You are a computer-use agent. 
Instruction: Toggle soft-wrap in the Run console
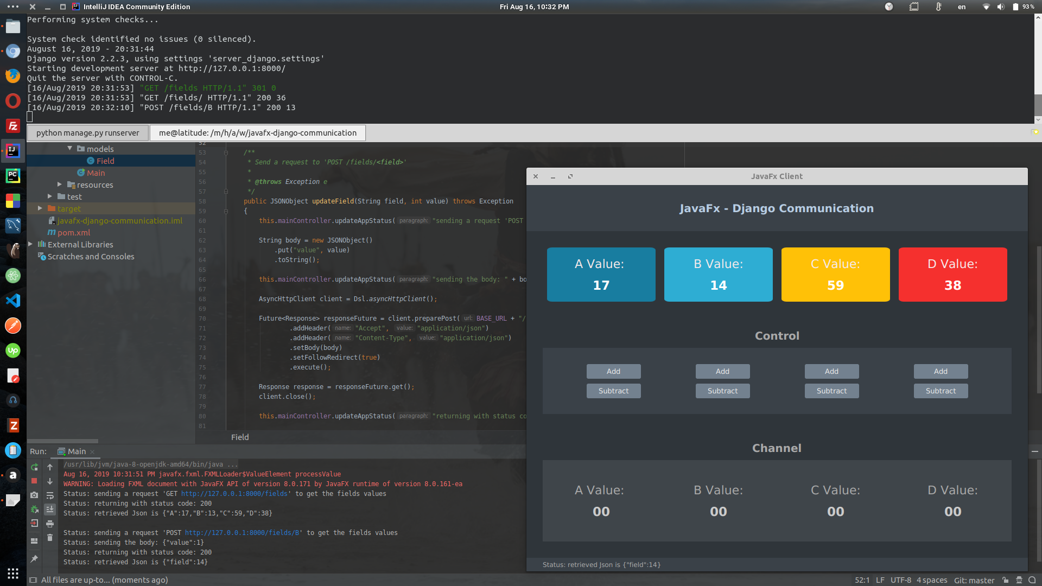coord(50,495)
